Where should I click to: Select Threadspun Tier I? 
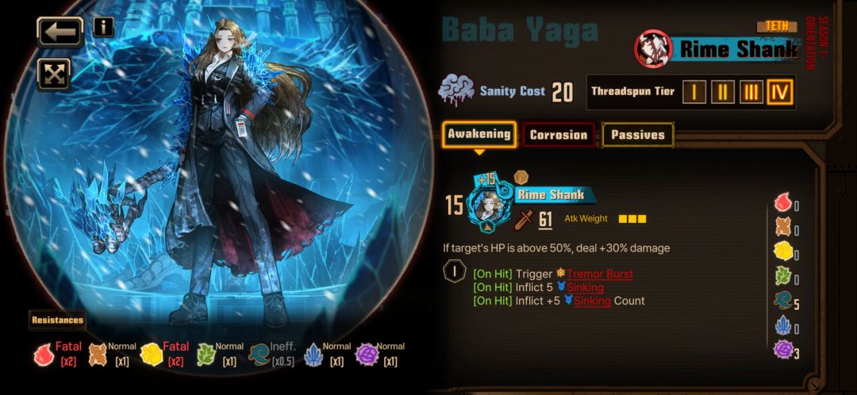click(694, 92)
